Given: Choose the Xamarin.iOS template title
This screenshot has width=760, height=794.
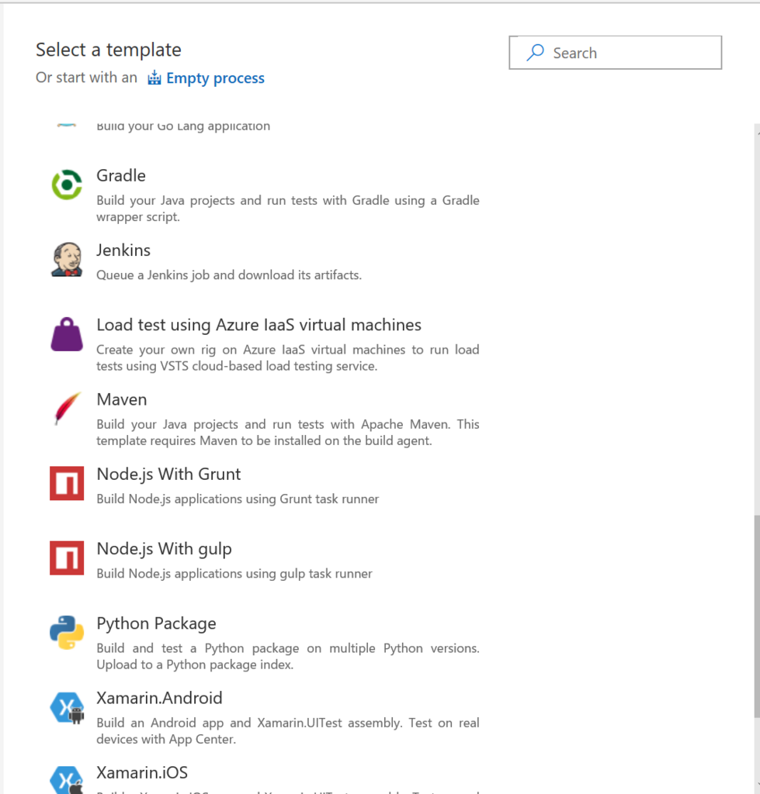Looking at the screenshot, I should click(x=142, y=773).
